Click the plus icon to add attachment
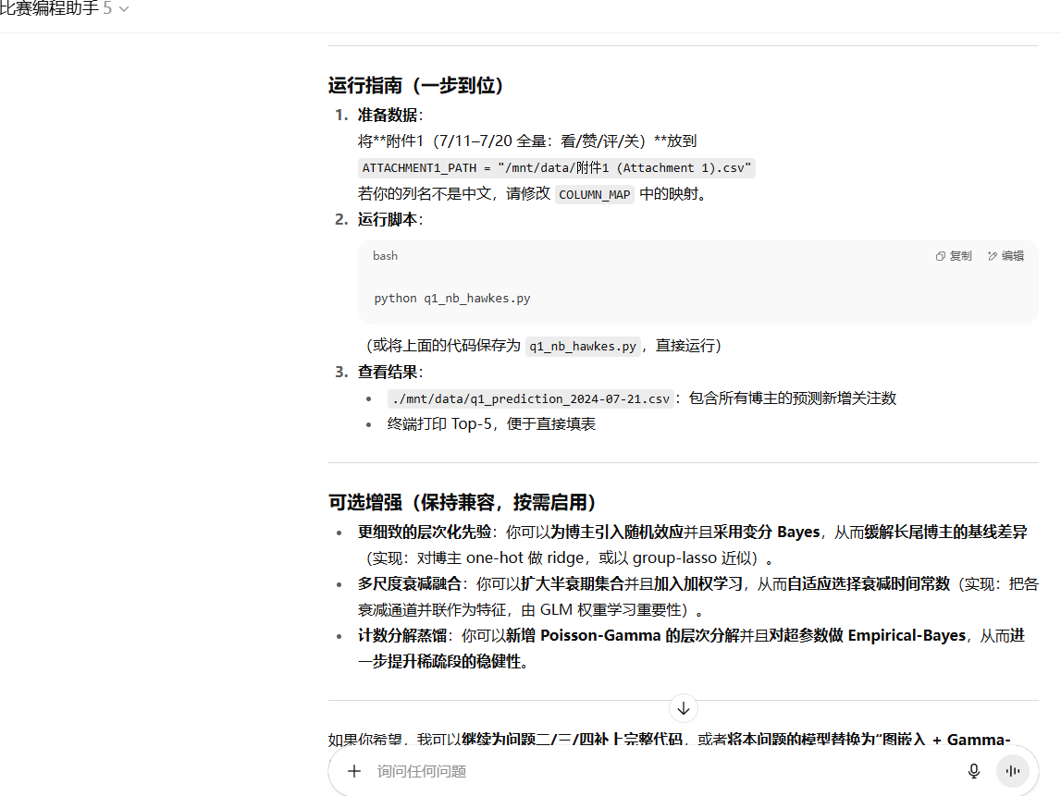Image resolution: width=1061 pixels, height=796 pixels. pyautogui.click(x=354, y=771)
